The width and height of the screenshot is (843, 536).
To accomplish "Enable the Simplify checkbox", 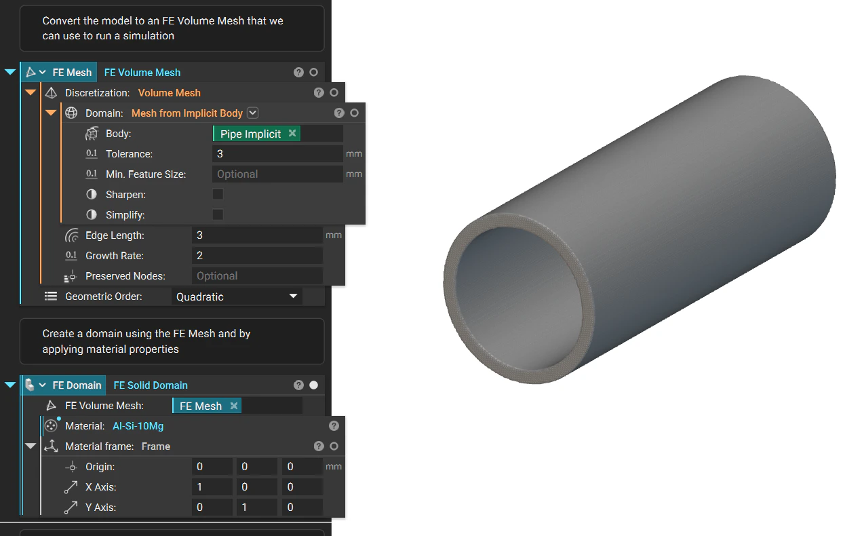I will 217,214.
